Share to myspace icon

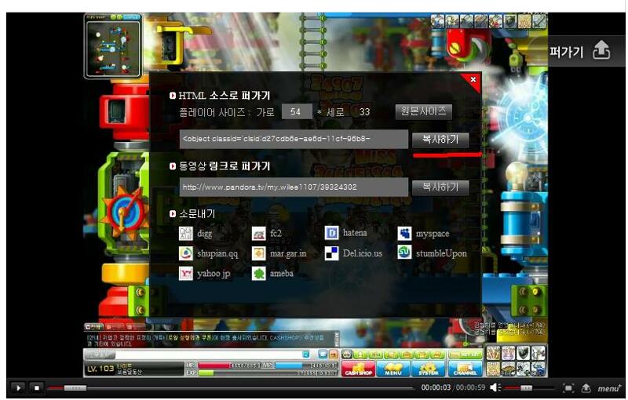(x=404, y=233)
